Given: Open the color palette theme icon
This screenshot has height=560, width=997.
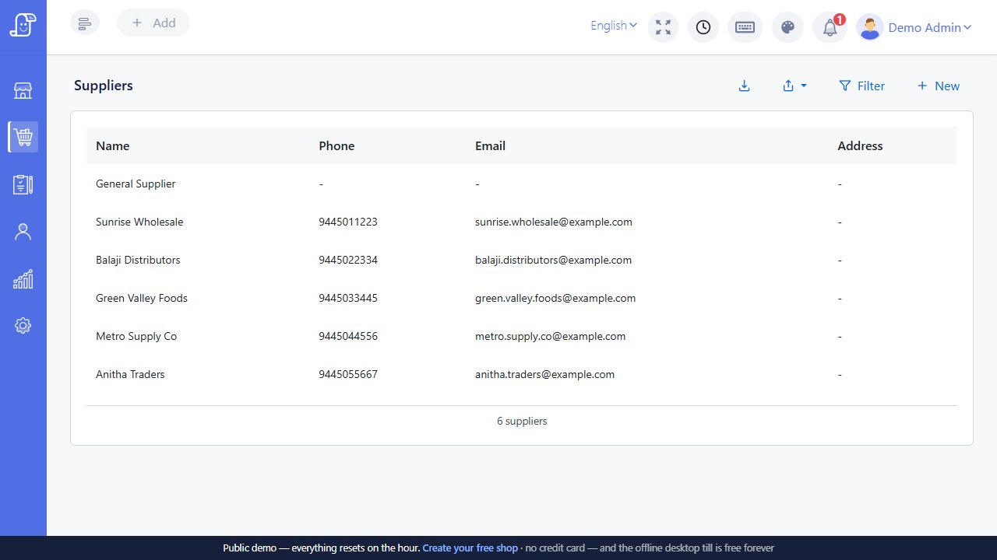Looking at the screenshot, I should click(x=787, y=27).
